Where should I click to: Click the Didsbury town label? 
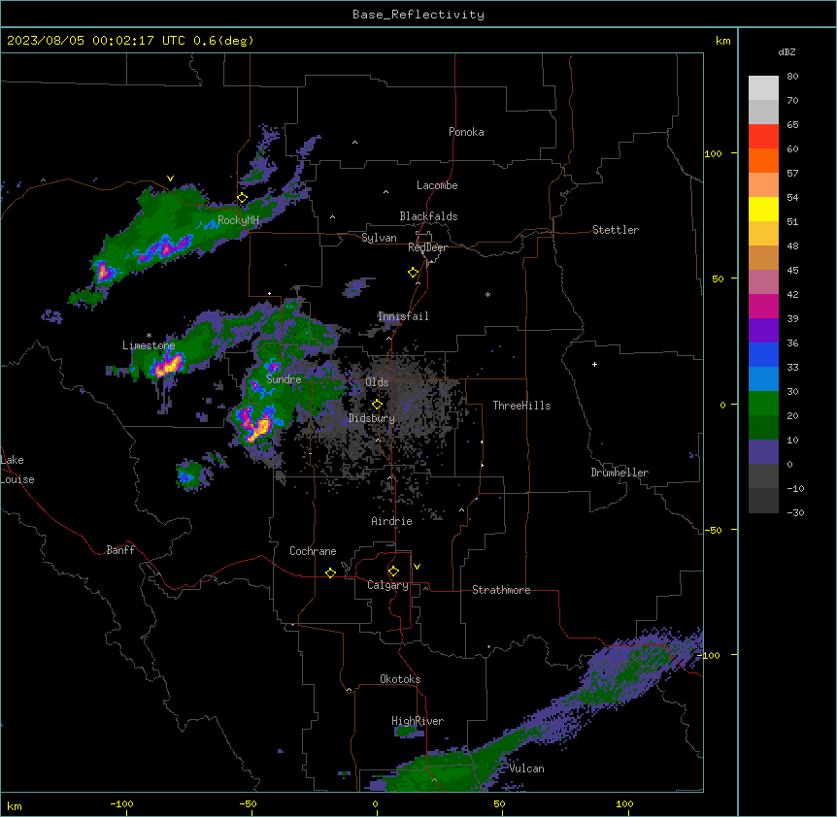pyautogui.click(x=371, y=418)
